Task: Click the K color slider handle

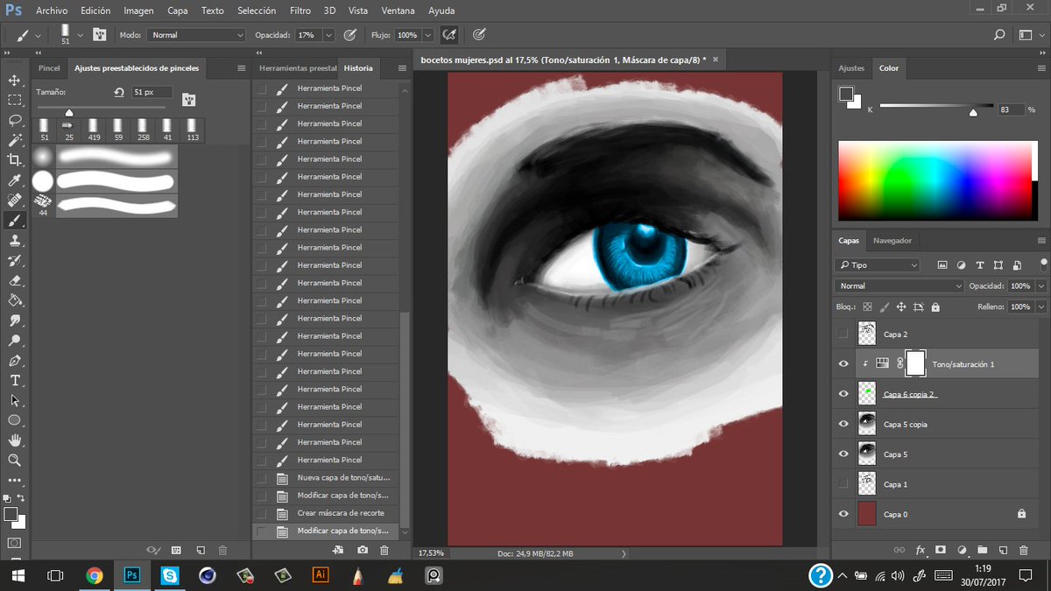Action: click(973, 113)
